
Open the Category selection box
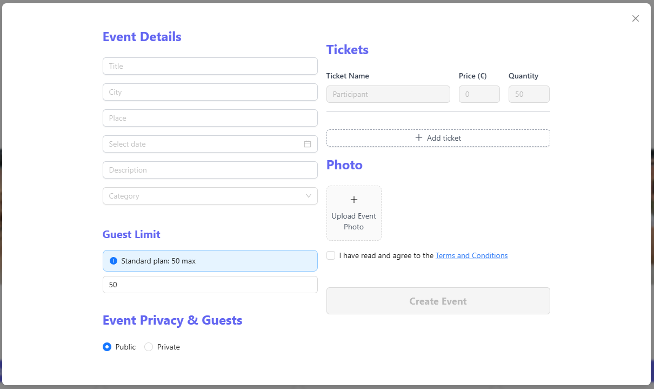coord(210,196)
